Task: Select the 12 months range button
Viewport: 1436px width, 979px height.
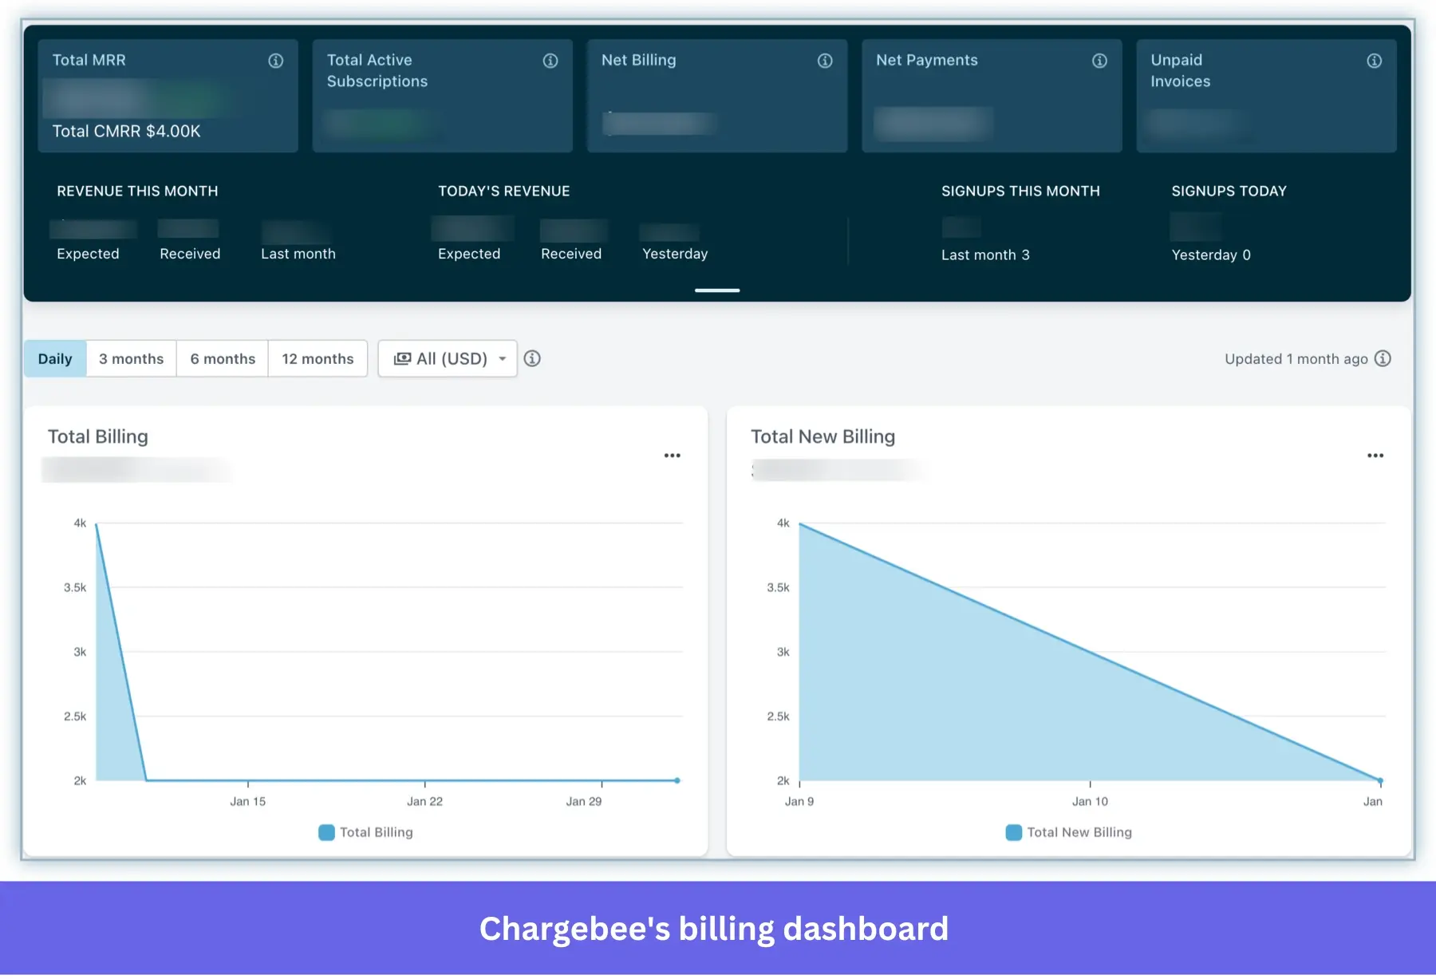Action: point(318,358)
